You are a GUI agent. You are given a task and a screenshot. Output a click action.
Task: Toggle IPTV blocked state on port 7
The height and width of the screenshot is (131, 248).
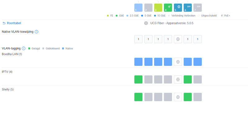197,79
